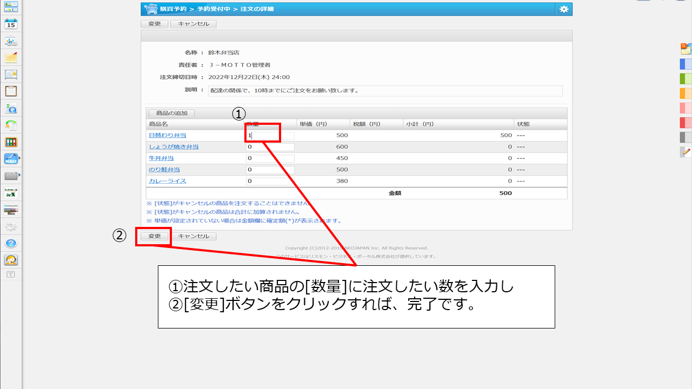Screen dimensions: 692x389
Task: Select the green color swatch on right edge
Action: (686, 78)
